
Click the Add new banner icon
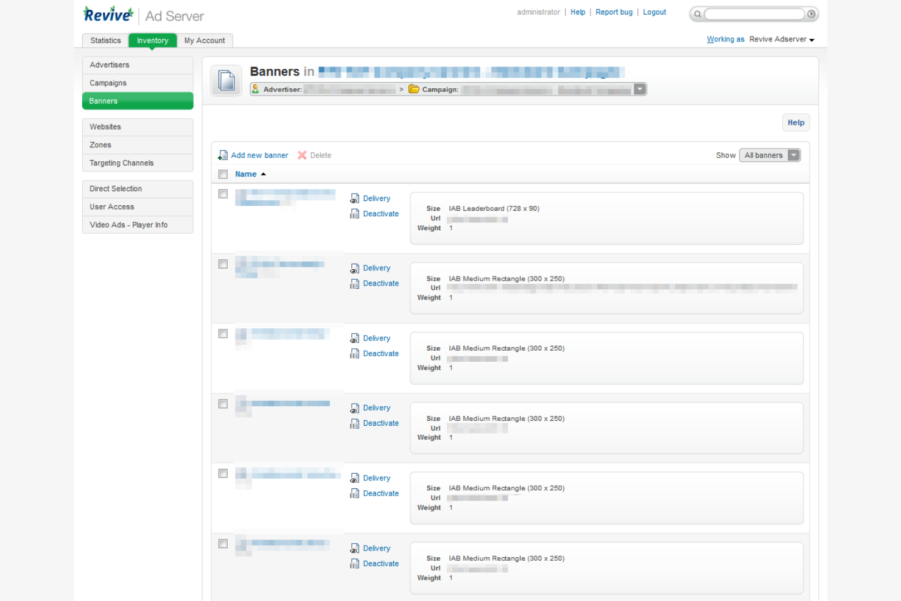(x=222, y=155)
